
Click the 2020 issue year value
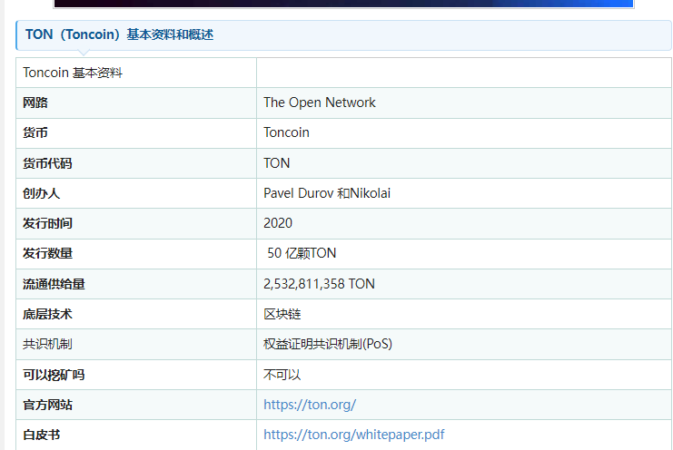tap(278, 223)
